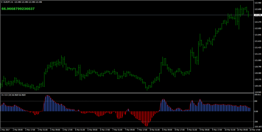The image size is (262, 132).
Task: Click the 7 Mar 09:00 time label
Action: click(130, 130)
